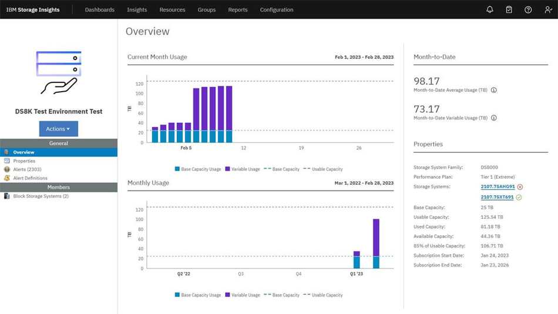The image size is (558, 314).
Task: Go to IBM Storage Insights home
Action: pyautogui.click(x=33, y=9)
